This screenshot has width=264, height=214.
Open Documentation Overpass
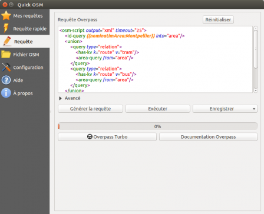pyautogui.click(x=208, y=137)
